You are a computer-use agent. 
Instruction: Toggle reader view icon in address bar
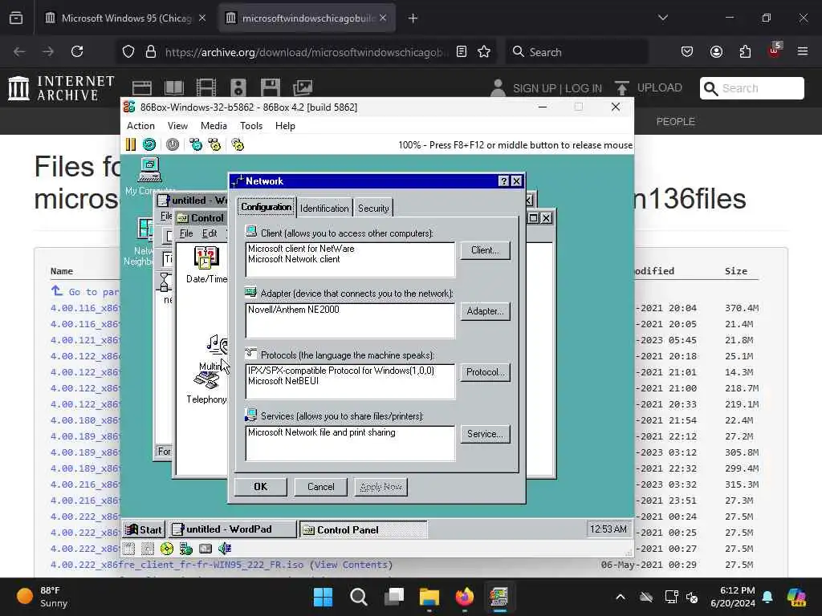(x=462, y=51)
